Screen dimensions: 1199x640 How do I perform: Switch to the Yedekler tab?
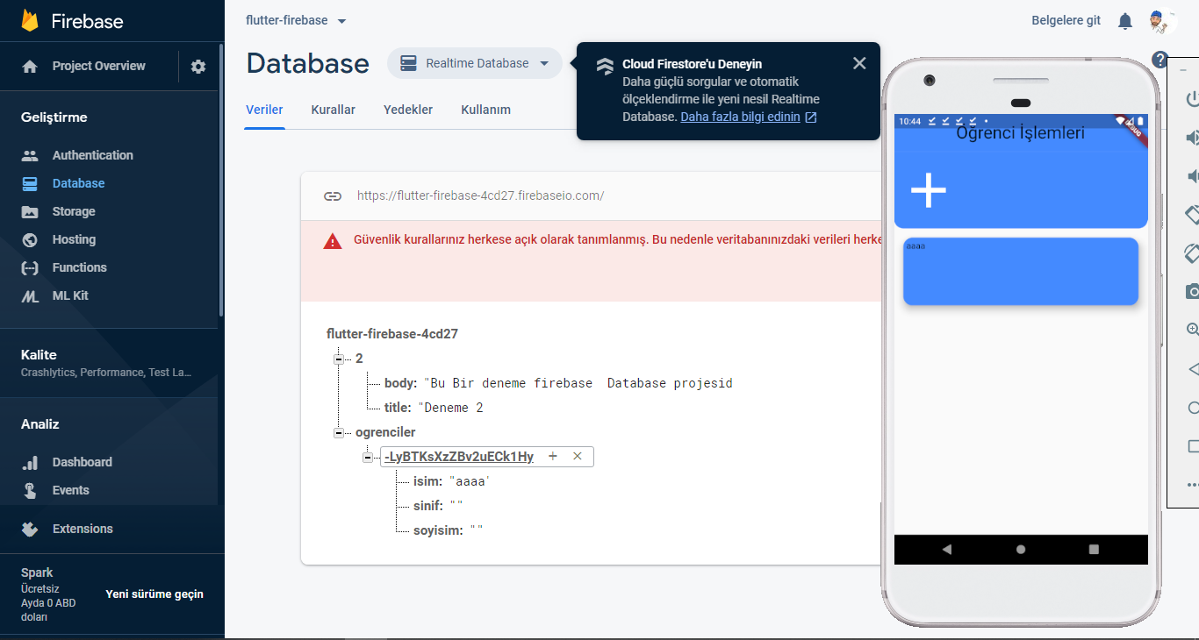408,110
